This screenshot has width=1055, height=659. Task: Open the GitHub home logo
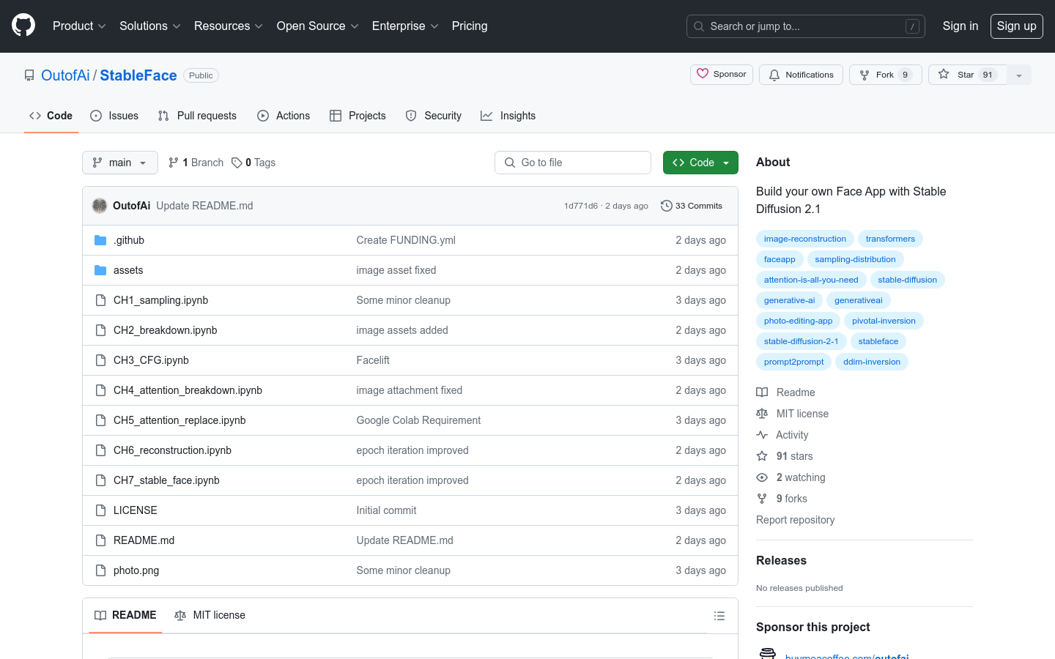tap(23, 26)
